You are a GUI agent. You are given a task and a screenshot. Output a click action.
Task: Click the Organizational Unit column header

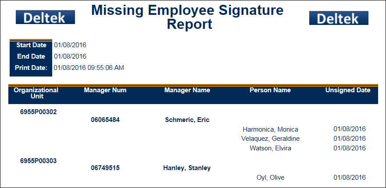[x=36, y=93]
